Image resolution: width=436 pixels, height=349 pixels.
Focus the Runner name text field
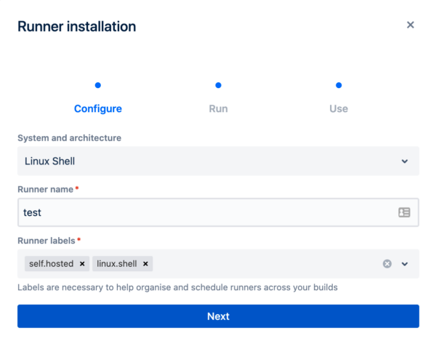tap(203, 213)
